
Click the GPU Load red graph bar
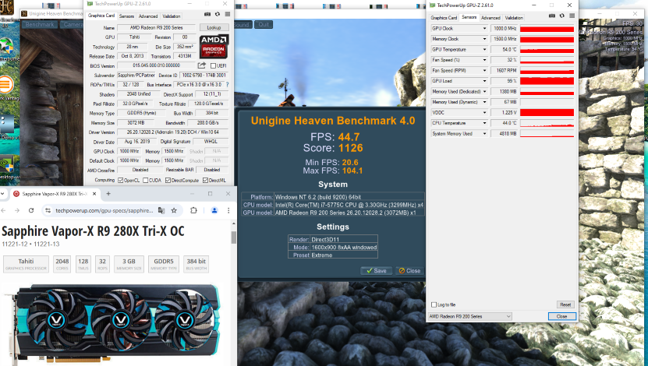[x=547, y=81]
